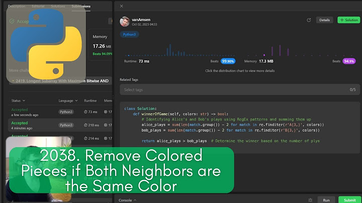Close the submission detail panel

(x=122, y=6)
